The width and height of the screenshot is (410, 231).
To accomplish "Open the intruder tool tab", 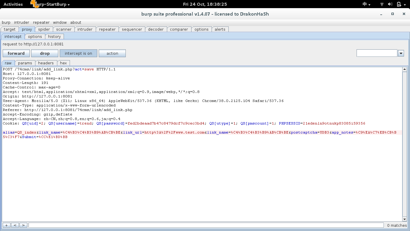I will coord(85,29).
